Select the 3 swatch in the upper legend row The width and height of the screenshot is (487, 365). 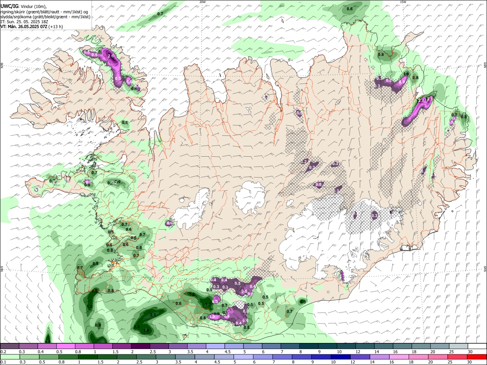pos(177,346)
